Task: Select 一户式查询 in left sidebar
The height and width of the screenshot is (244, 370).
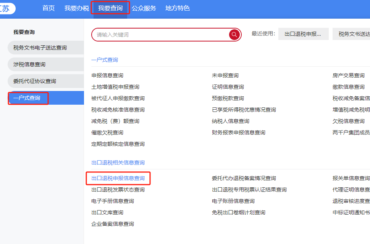Action: (x=27, y=98)
